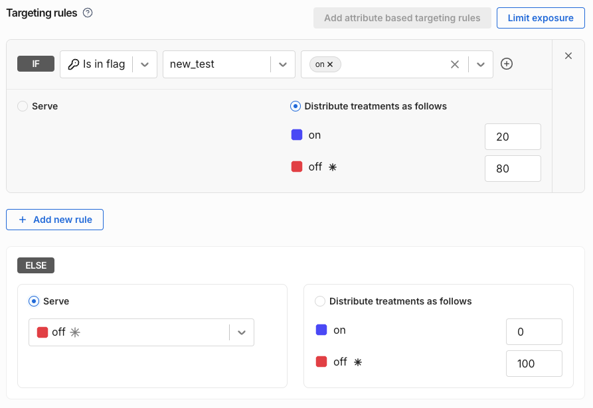Select Distribute treatments radio in IF rule
The image size is (593, 408).
coord(296,106)
